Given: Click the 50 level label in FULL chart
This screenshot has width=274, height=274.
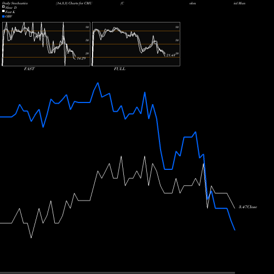Looking at the screenshot, I should pyautogui.click(x=177, y=40).
